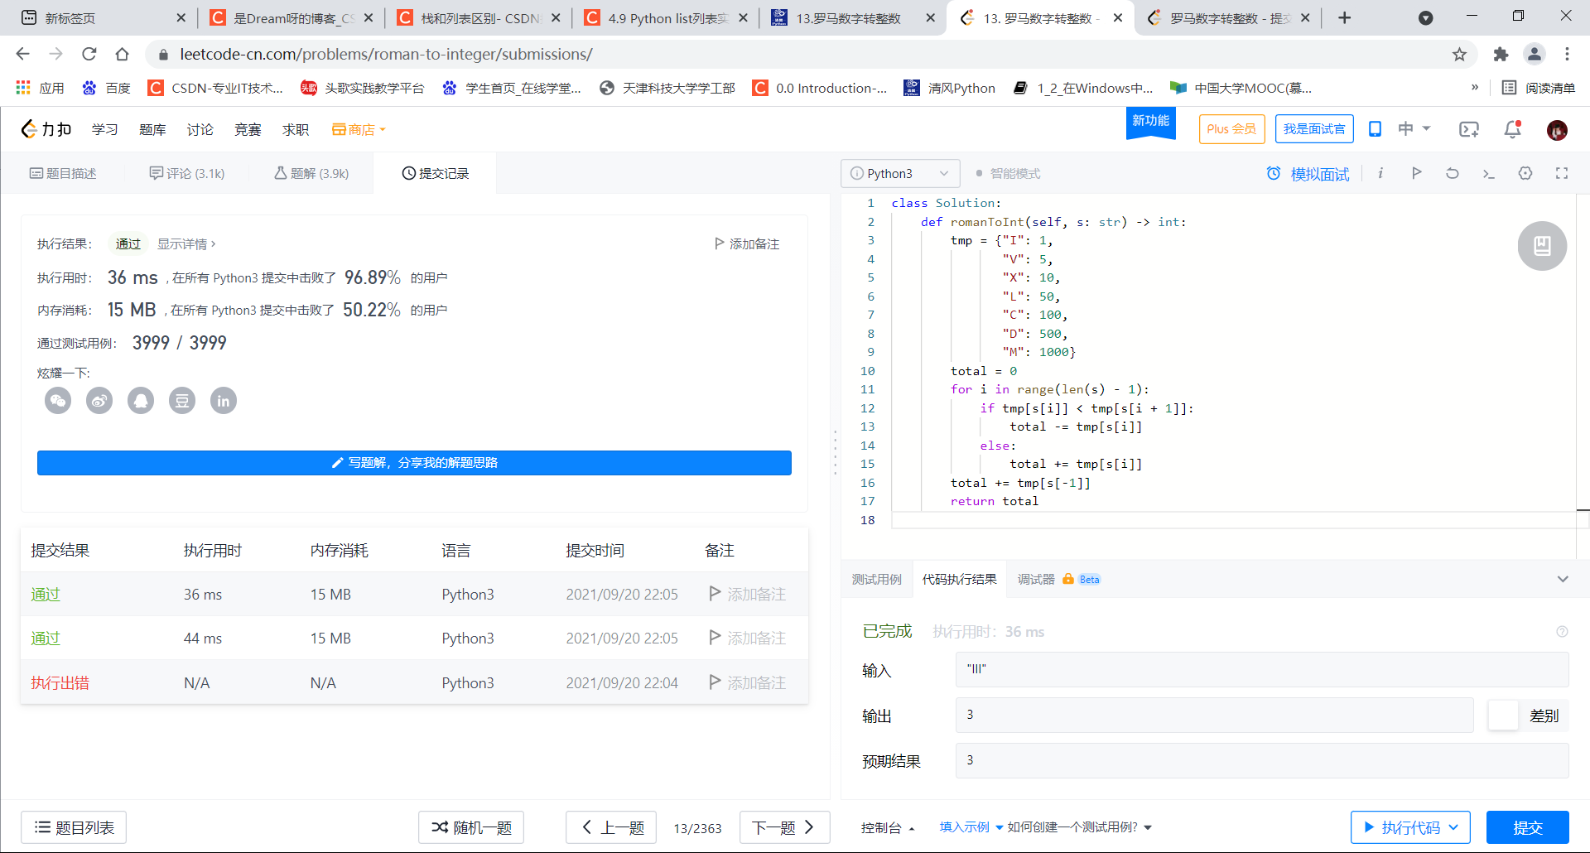Click 写题解 to share your solution
The image size is (1590, 853).
pos(413,463)
